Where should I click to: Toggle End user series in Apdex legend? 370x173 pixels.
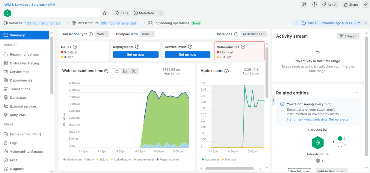click(229, 160)
